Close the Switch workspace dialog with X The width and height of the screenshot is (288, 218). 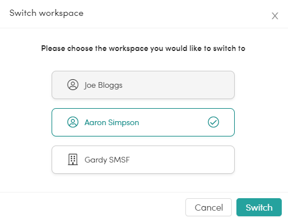[275, 16]
